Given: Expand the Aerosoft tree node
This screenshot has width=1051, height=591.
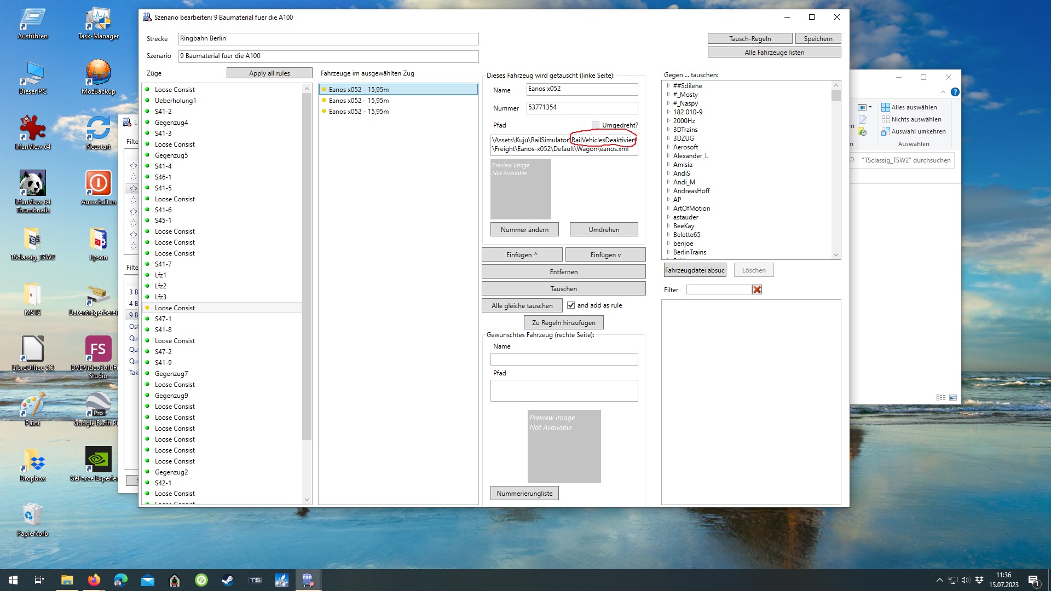Looking at the screenshot, I should point(668,147).
